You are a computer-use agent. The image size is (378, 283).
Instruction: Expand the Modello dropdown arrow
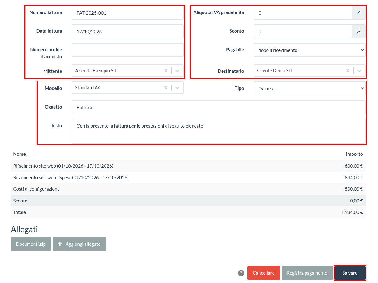coord(177,88)
